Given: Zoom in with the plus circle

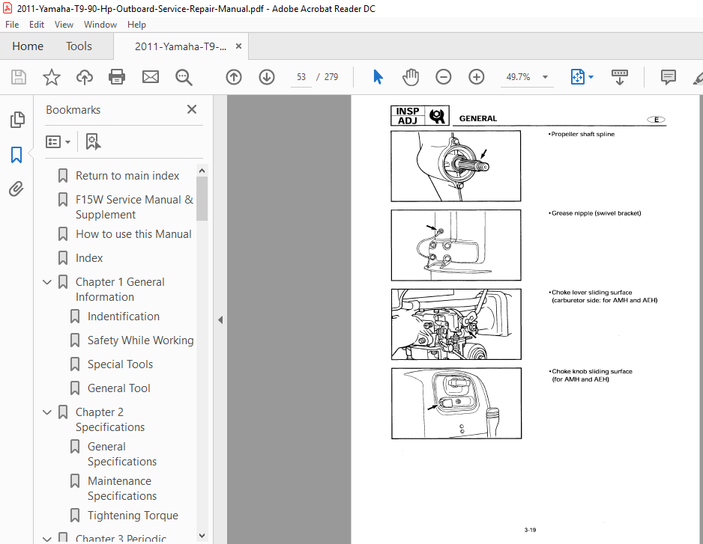Looking at the screenshot, I should coord(477,77).
